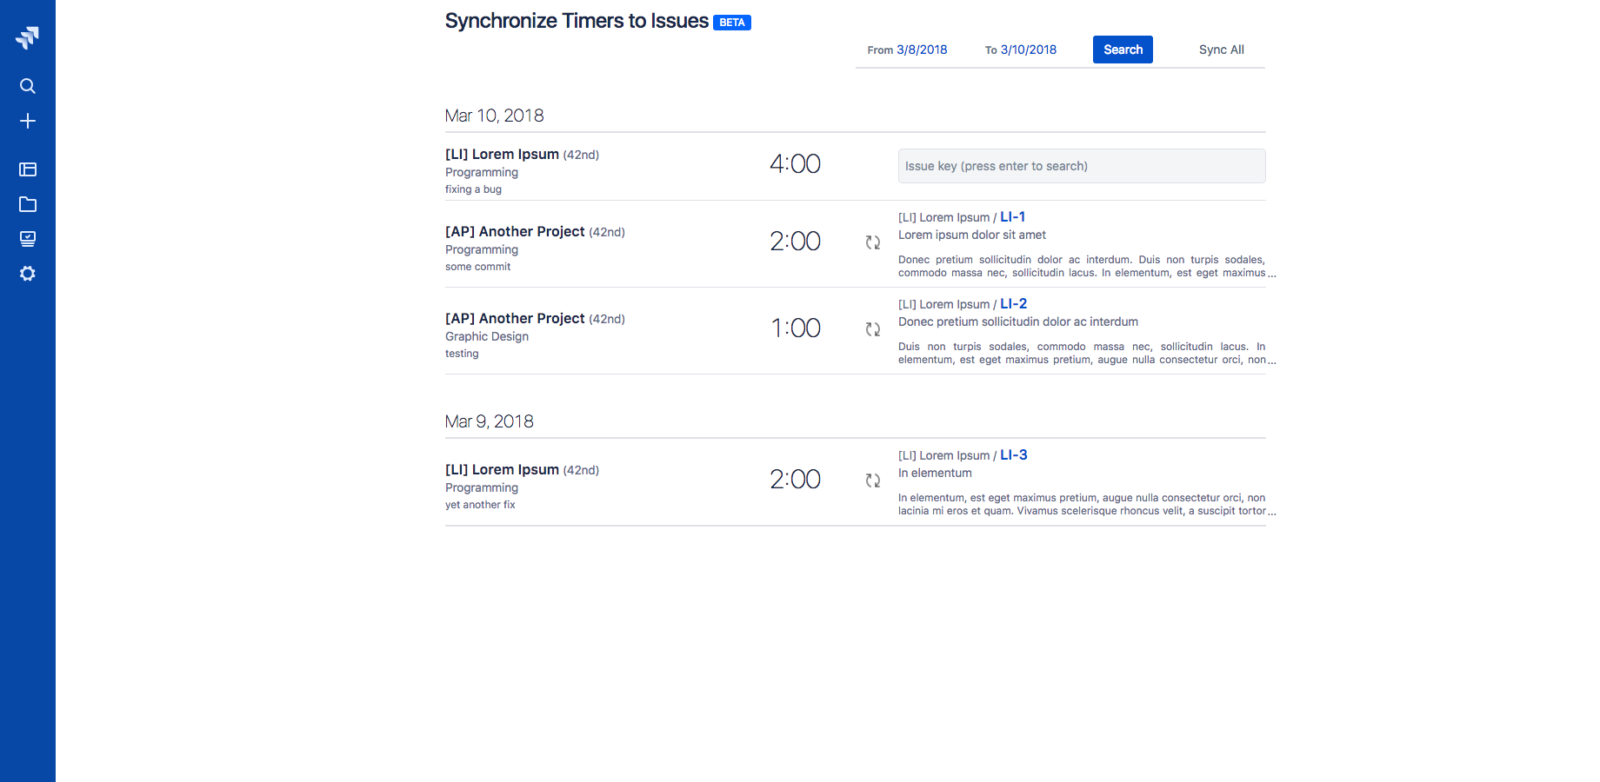
Task: Open the LI-2 issue link
Action: click(x=1013, y=304)
